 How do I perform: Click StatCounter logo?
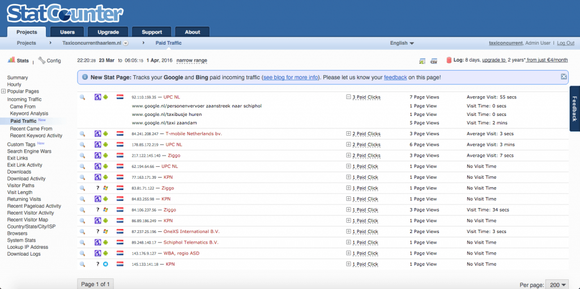click(x=65, y=14)
